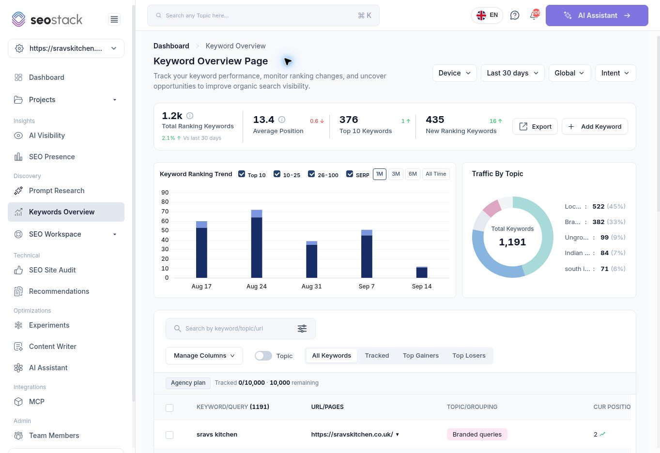Open the Device filter dropdown
This screenshot has width=660, height=453.
pos(454,73)
